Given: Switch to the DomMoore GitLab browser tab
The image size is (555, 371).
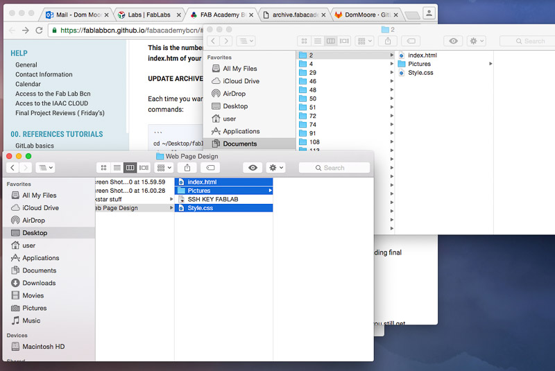Looking at the screenshot, I should click(367, 15).
